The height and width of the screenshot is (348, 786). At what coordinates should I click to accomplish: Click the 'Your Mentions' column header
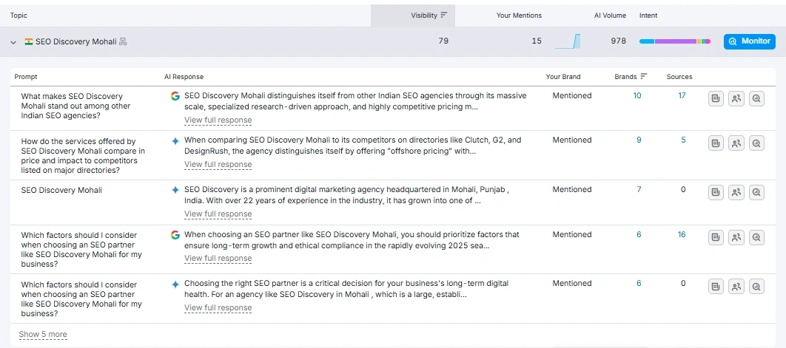click(x=519, y=16)
